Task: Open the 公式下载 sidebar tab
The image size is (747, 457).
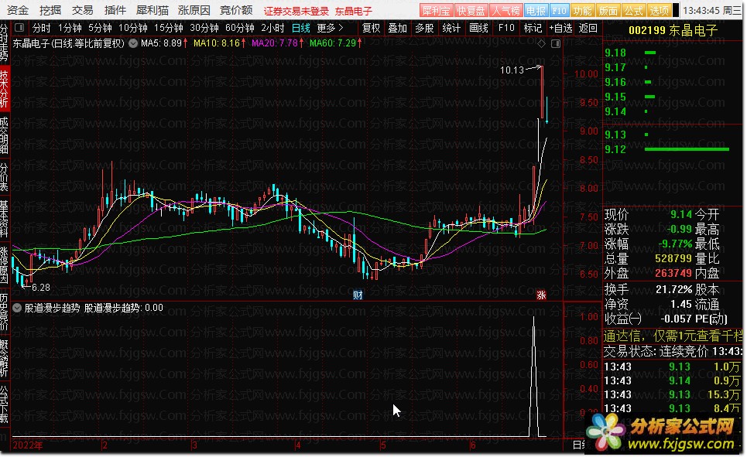Action: click(5, 404)
